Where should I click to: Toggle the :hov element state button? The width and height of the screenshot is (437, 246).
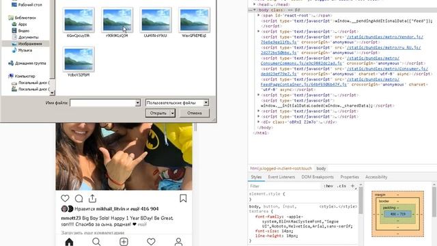(x=328, y=186)
